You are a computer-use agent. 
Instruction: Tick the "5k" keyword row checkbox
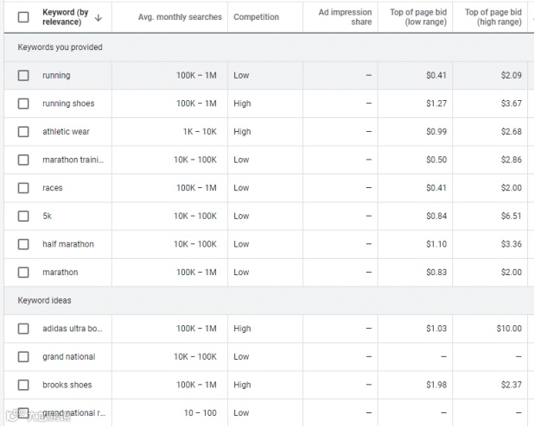[x=23, y=216]
